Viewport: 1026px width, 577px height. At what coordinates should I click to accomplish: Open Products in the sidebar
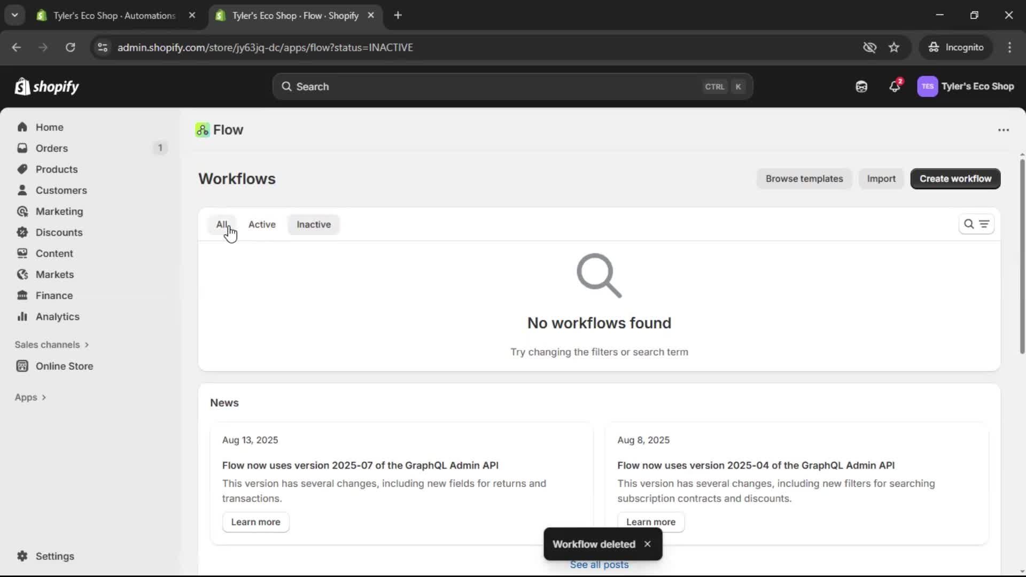coord(57,169)
